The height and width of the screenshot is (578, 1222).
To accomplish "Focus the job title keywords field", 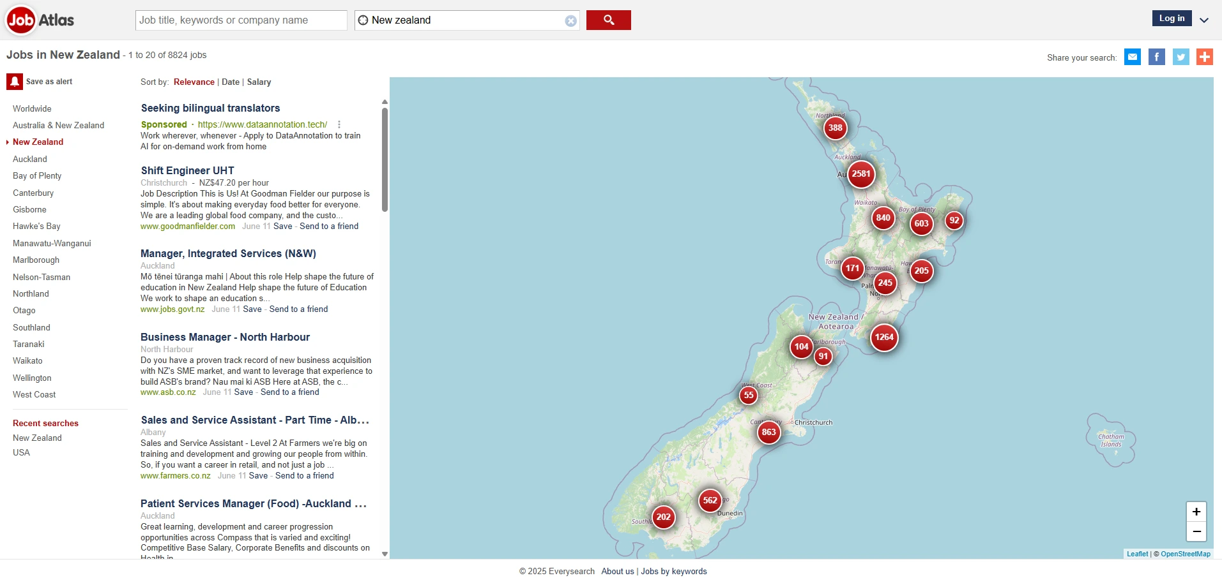I will [x=241, y=20].
